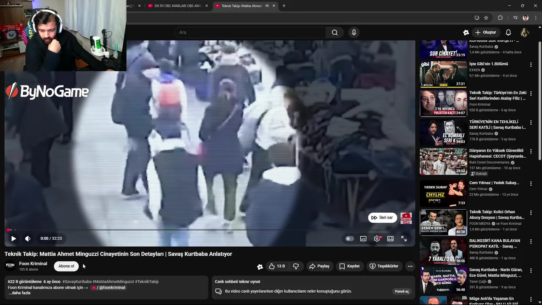Click the sparkle icon left of like button
This screenshot has width=542, height=305.
coord(260,266)
